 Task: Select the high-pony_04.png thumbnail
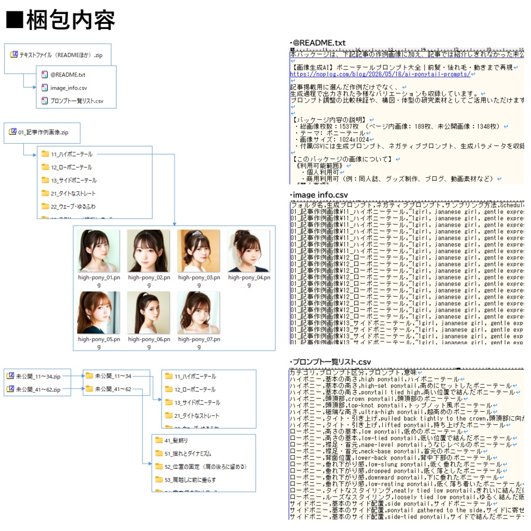click(x=249, y=251)
